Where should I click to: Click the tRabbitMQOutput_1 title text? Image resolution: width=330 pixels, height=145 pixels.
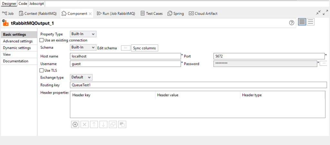32,23
